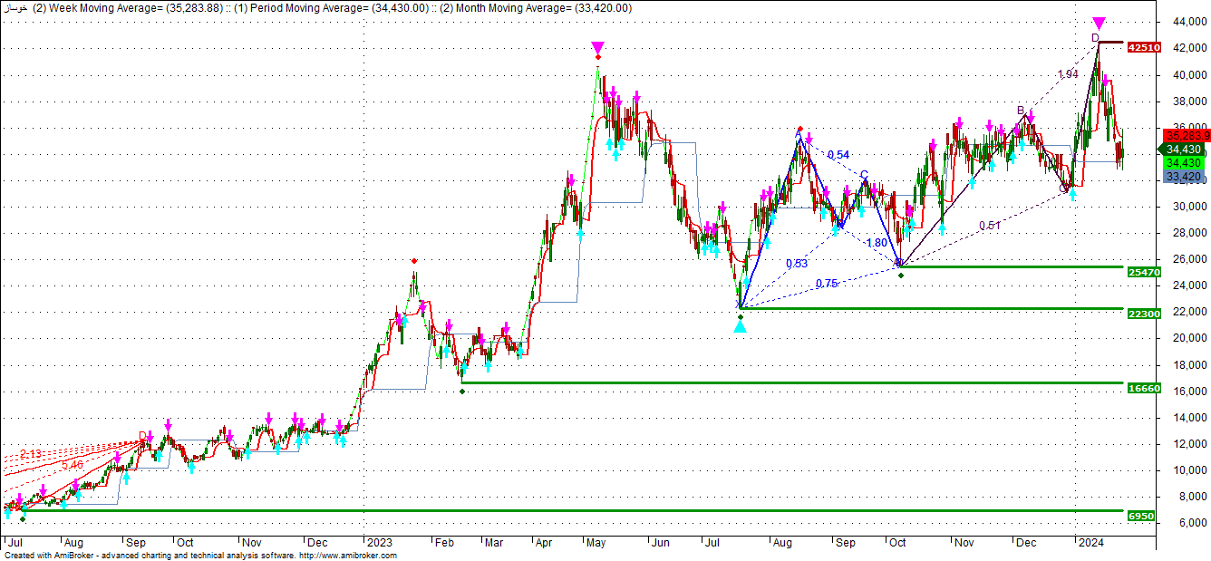Select the green diamond below February 2023 low

pos(462,392)
